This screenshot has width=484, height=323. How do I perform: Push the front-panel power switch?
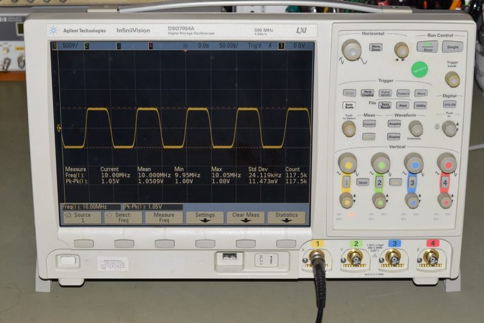click(68, 261)
